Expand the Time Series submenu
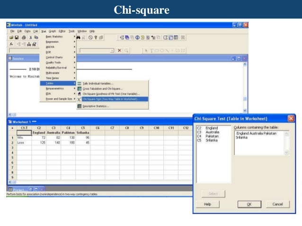Image resolution: width=302 pixels, height=226 pixels. [58, 78]
